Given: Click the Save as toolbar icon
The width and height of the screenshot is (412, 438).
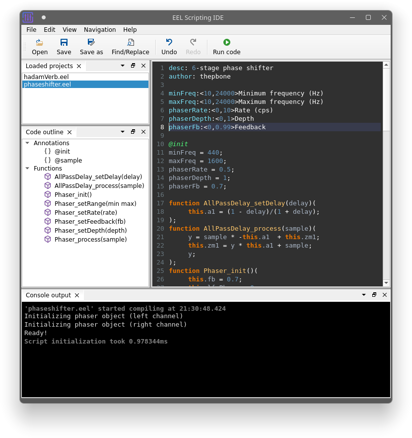Looking at the screenshot, I should pos(91,43).
